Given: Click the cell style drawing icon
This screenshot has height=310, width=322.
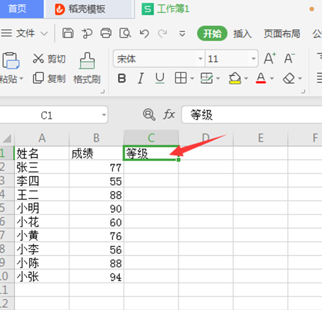Looking at the screenshot, I should click(x=206, y=78).
